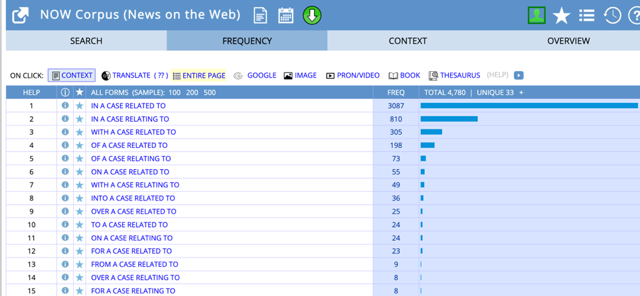640x296 pixels.
Task: Click the star column header icon
Action: point(79,93)
